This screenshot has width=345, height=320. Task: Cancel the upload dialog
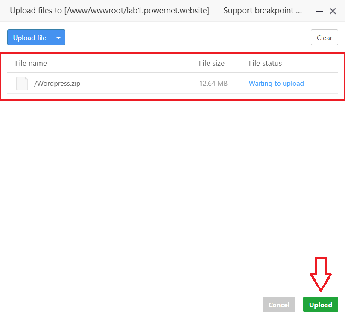pyautogui.click(x=279, y=305)
